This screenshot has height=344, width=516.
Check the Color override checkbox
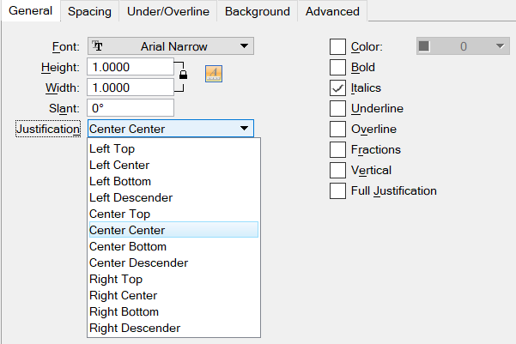coord(337,46)
